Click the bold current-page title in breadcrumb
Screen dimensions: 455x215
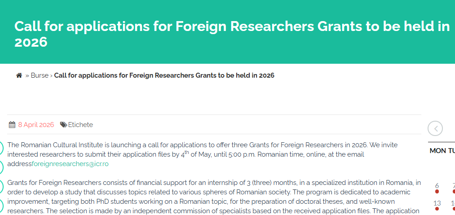(x=164, y=75)
